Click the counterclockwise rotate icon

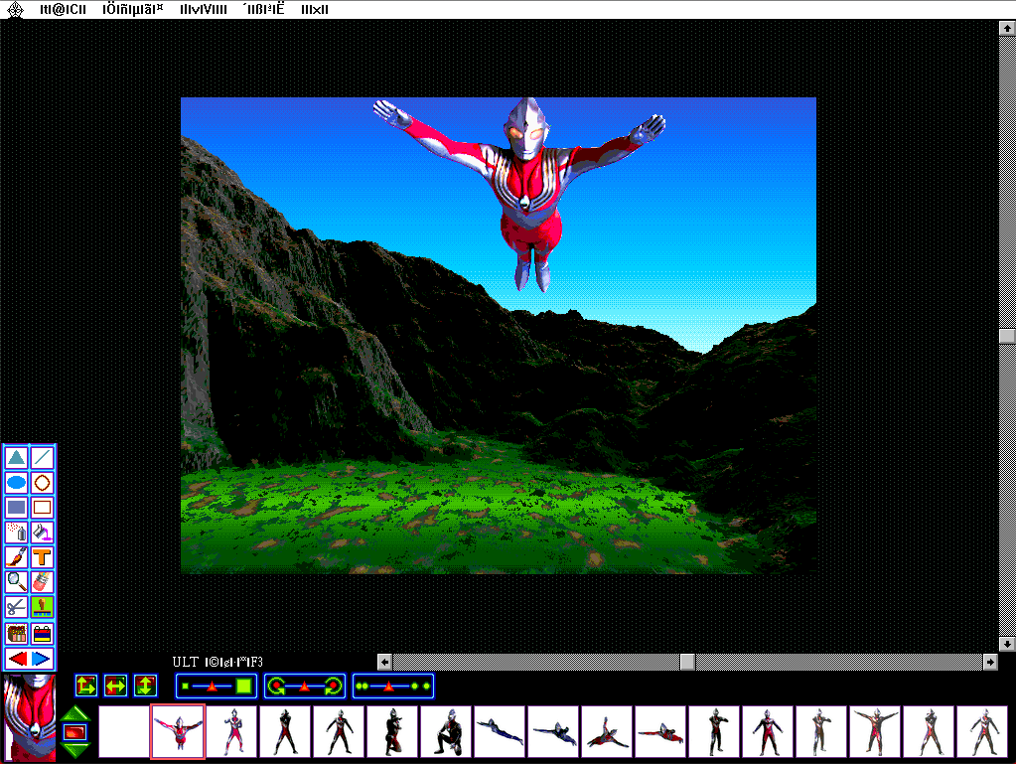click(x=276, y=687)
